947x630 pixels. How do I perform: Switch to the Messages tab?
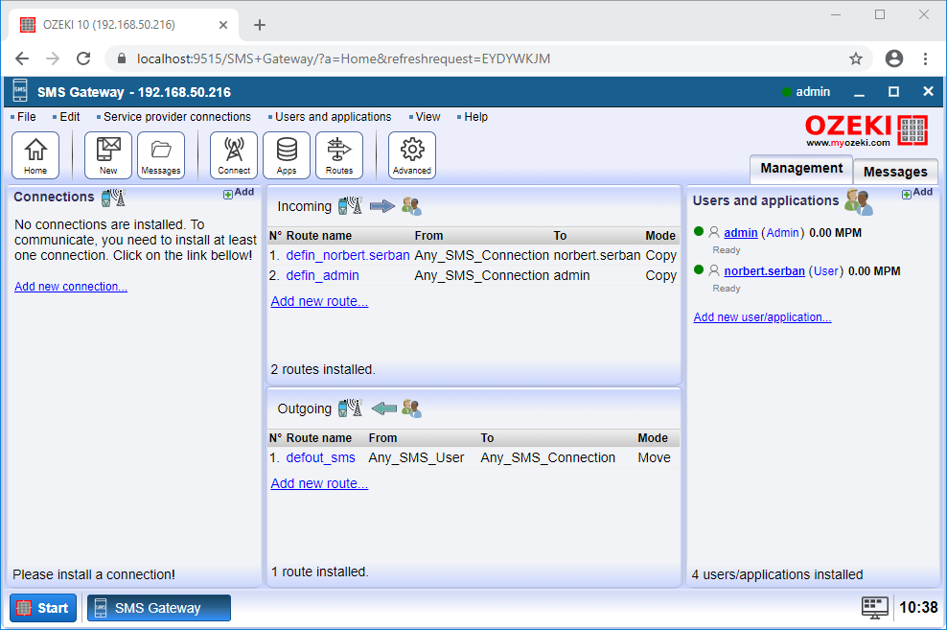point(895,173)
